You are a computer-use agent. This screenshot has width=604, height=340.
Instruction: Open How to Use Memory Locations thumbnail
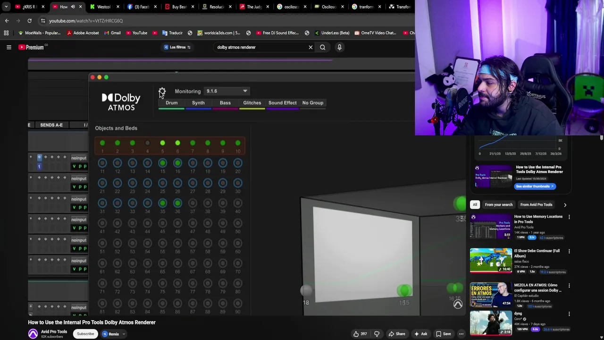(x=491, y=226)
